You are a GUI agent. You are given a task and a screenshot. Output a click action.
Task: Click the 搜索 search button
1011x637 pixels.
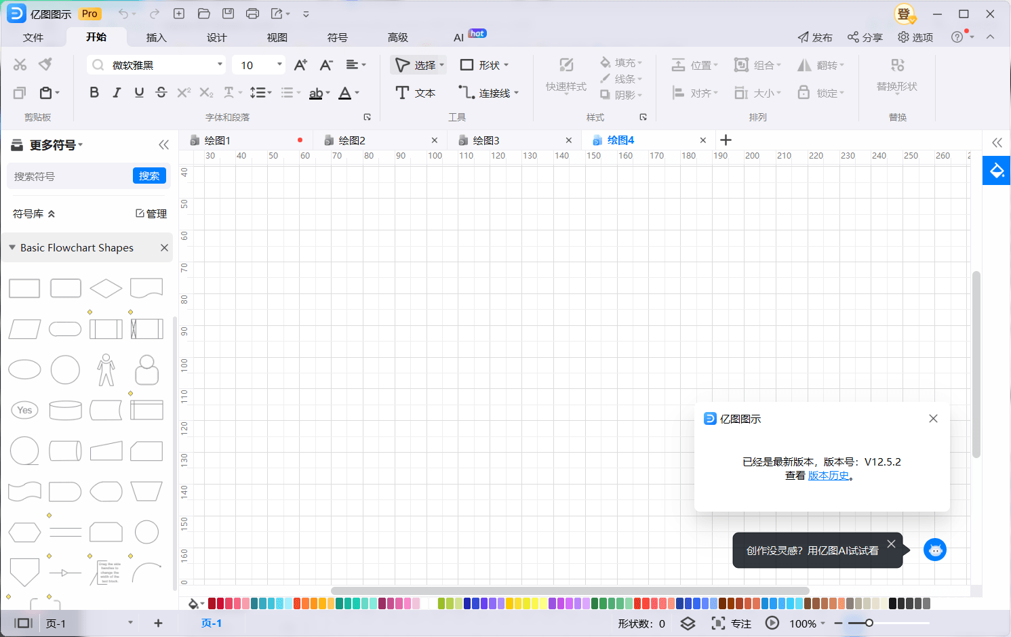[x=149, y=176]
